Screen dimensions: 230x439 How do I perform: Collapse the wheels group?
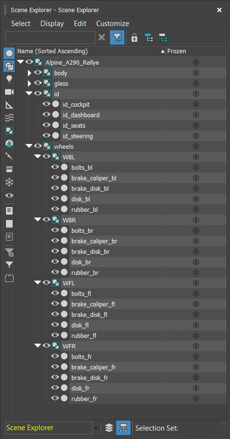(29, 146)
